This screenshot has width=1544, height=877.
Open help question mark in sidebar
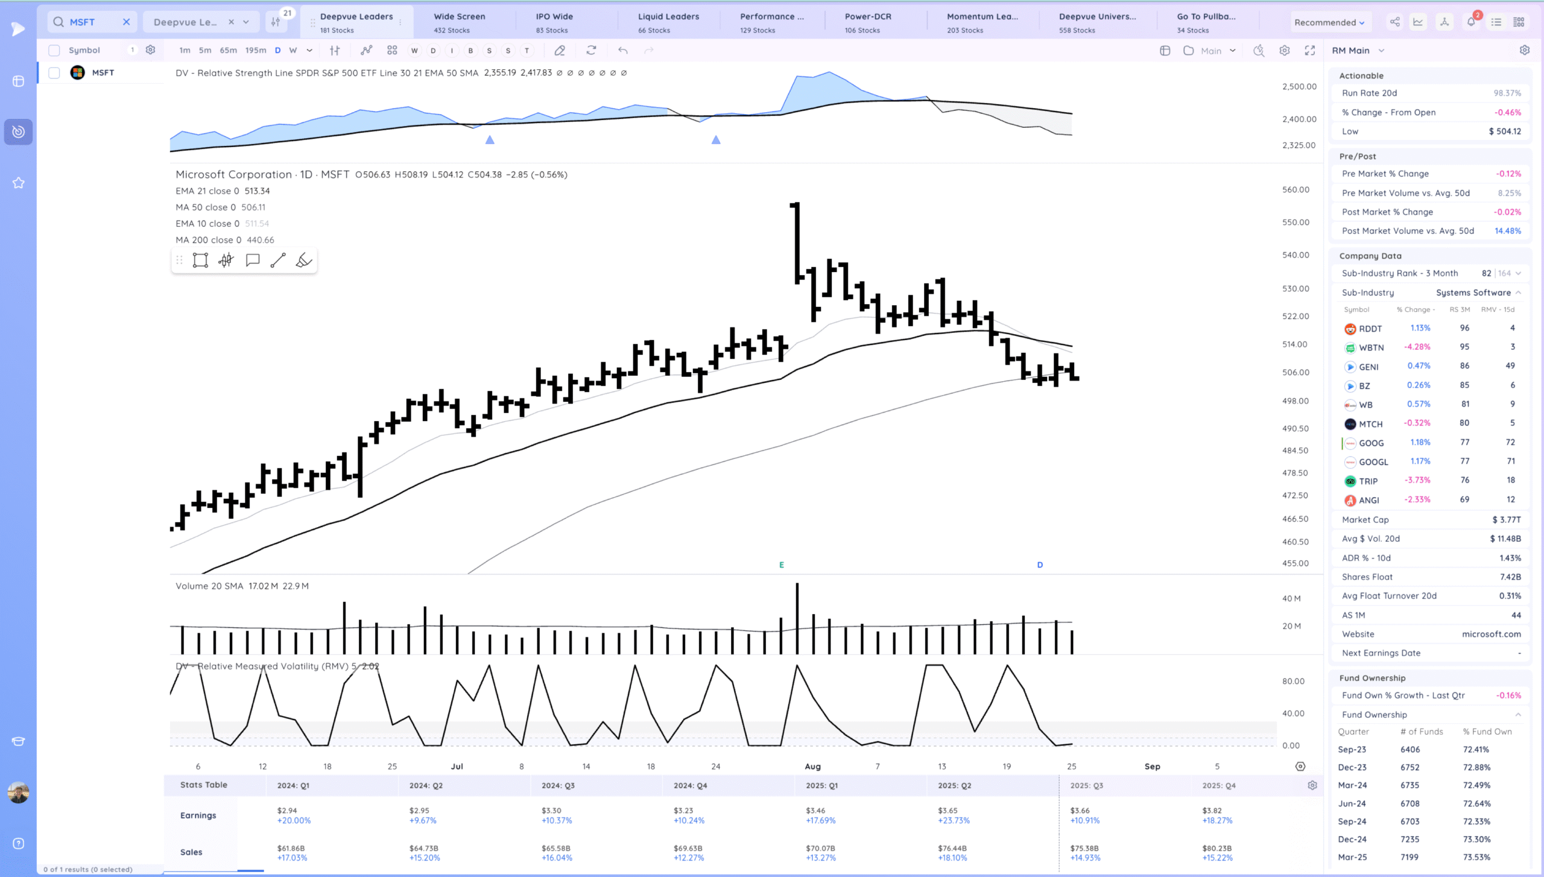coord(19,844)
